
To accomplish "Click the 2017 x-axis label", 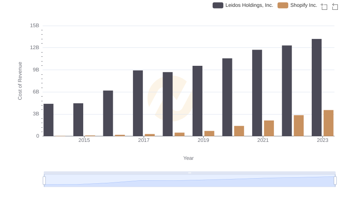I will (144, 140).
